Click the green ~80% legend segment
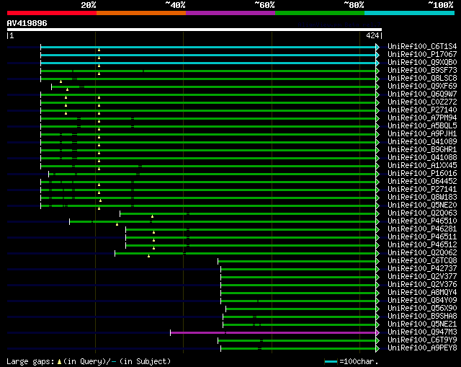Screen dimensions: 461x367 (320, 13)
